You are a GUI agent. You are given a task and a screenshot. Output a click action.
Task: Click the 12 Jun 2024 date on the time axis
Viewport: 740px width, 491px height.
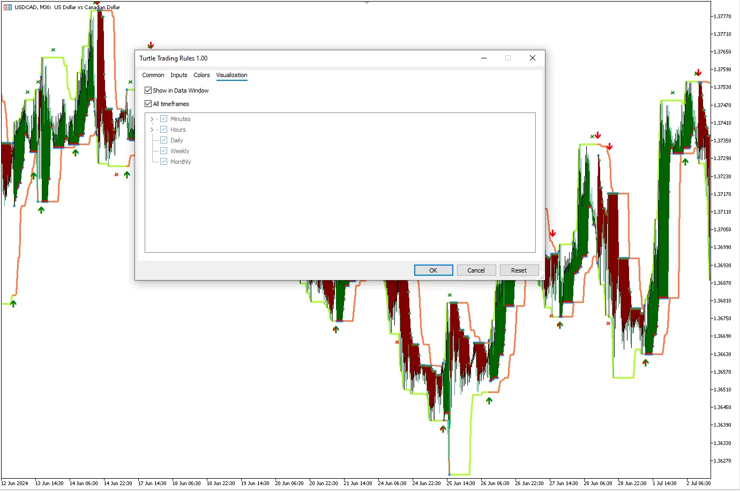coord(14,484)
